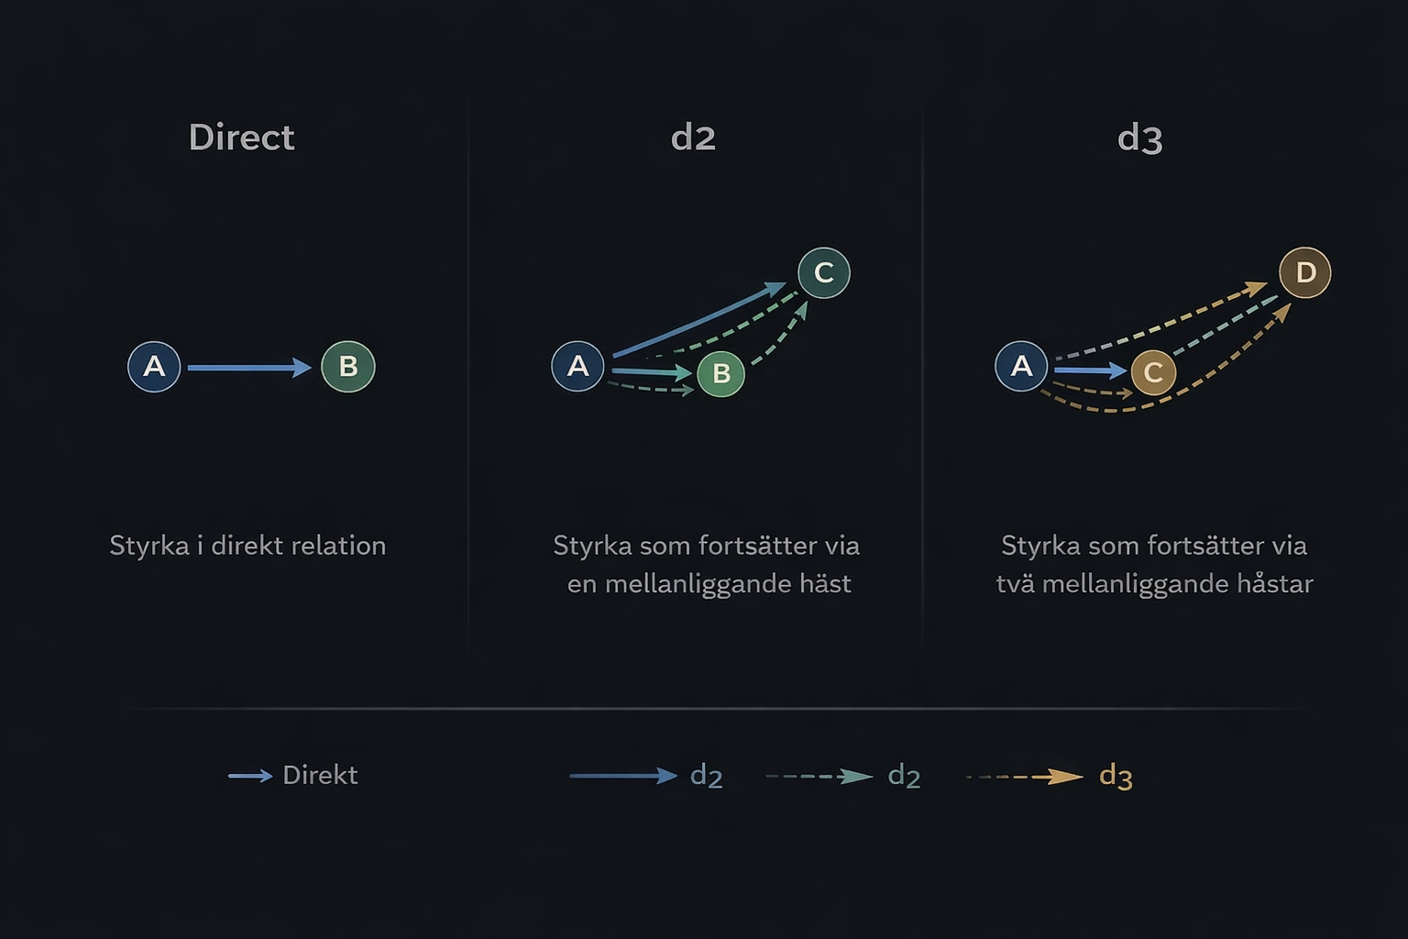The width and height of the screenshot is (1408, 939).
Task: Click the caption mentioning "två mellanliggande håstar"
Action: coord(1154,565)
